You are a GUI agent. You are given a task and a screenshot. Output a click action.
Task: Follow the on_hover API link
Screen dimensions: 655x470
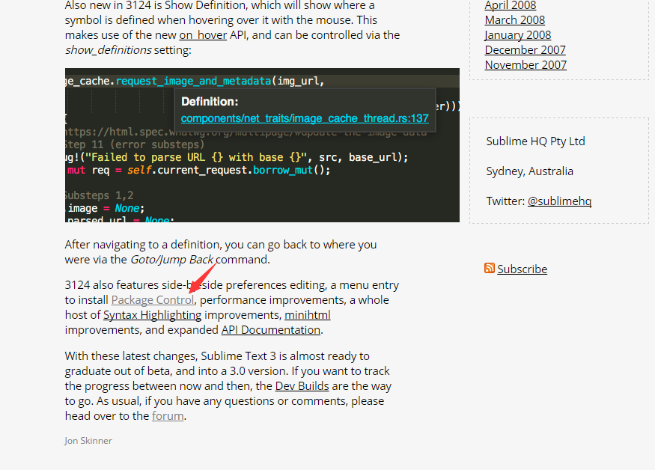[x=203, y=35]
